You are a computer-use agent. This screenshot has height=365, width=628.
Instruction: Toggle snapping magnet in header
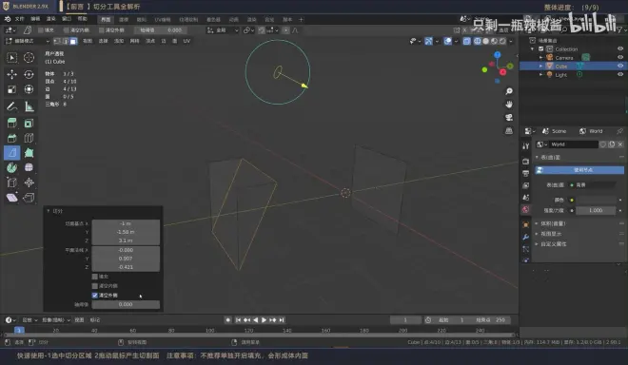[262, 30]
